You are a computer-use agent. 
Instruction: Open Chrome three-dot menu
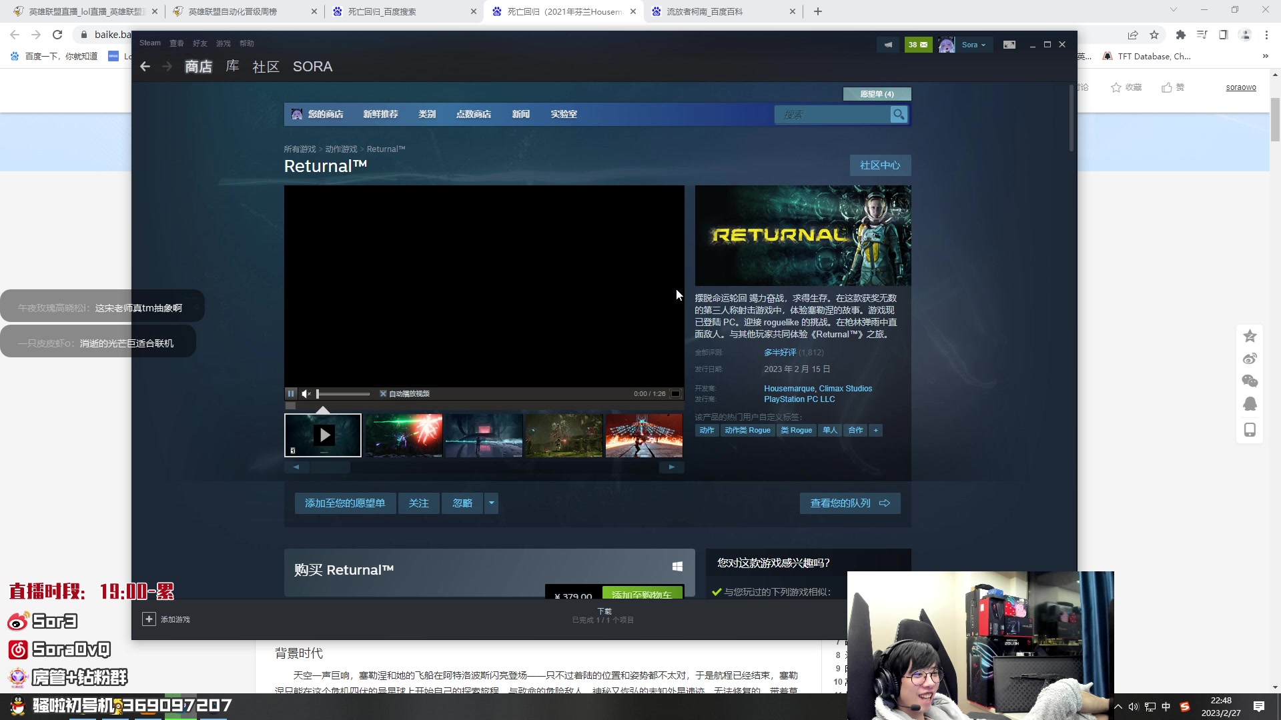[1266, 35]
